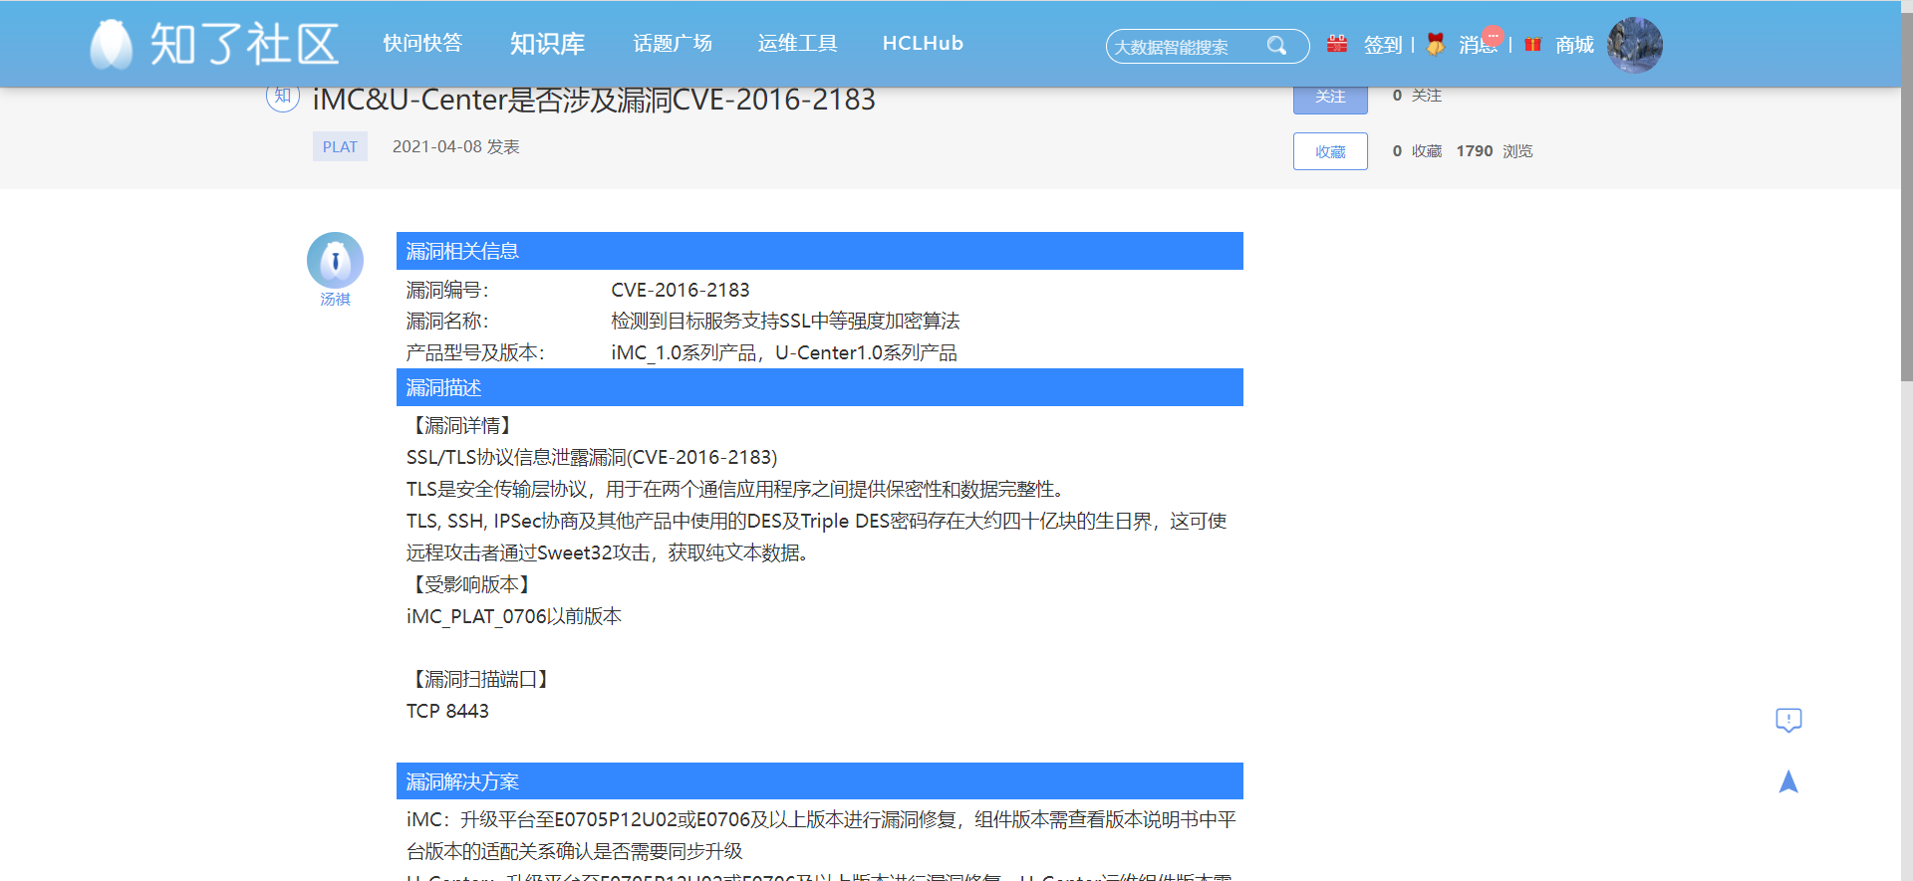The image size is (1913, 881).
Task: Click the 知 badge icon beside article title
Action: tap(283, 97)
